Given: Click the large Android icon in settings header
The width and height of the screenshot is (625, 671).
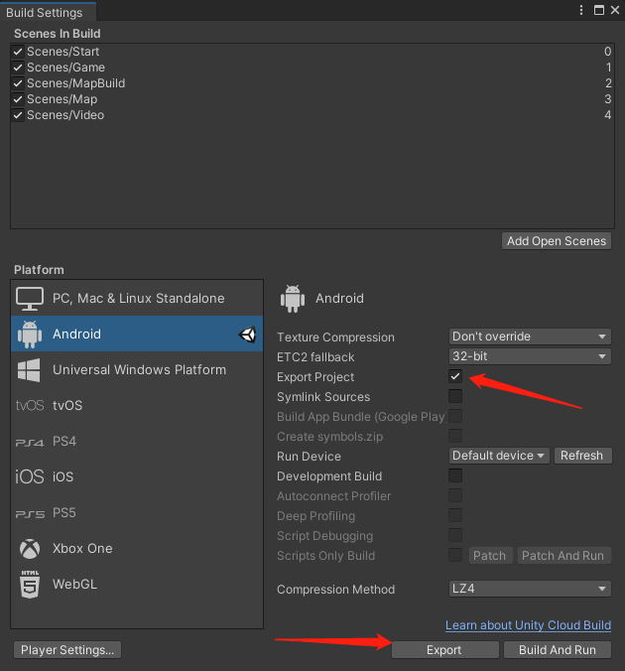Looking at the screenshot, I should click(x=293, y=299).
